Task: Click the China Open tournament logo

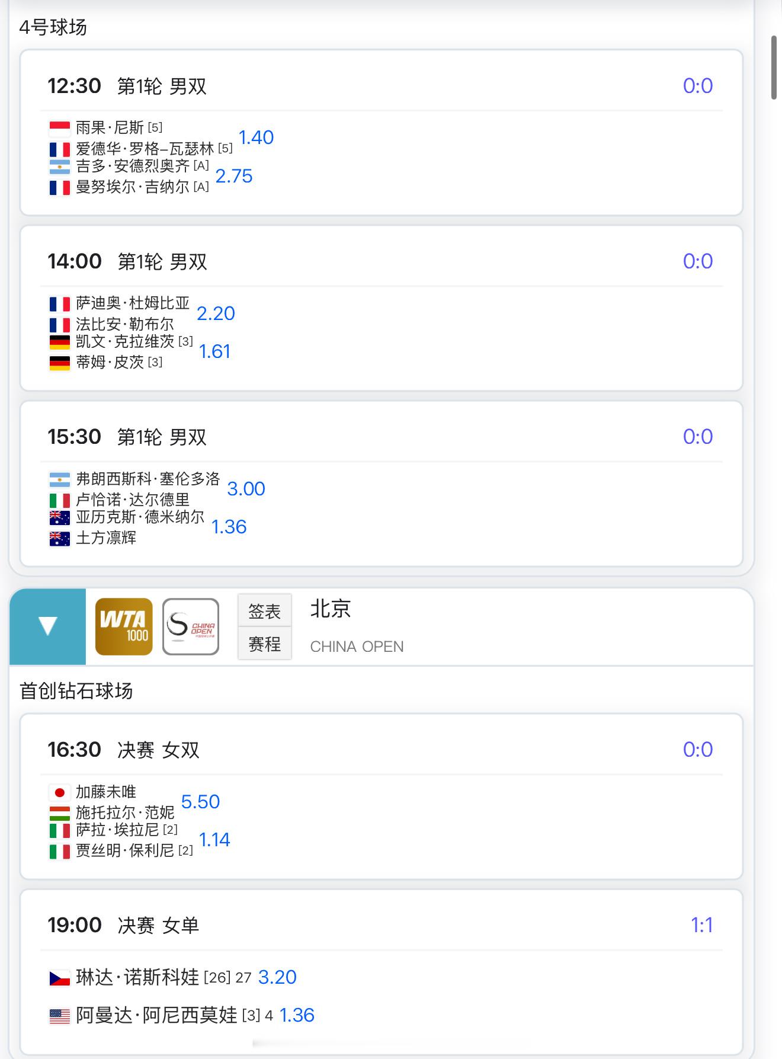Action: [x=191, y=626]
